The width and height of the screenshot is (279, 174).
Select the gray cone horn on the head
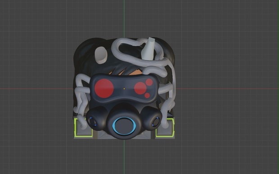click(x=148, y=49)
